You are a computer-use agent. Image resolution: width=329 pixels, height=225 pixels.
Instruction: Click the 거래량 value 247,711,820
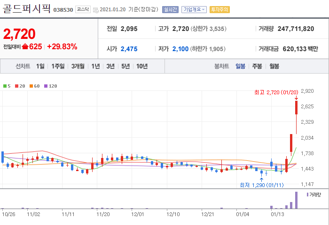(296, 29)
